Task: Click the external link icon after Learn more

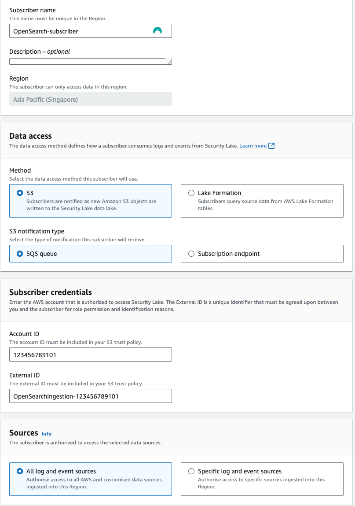Action: tap(271, 145)
